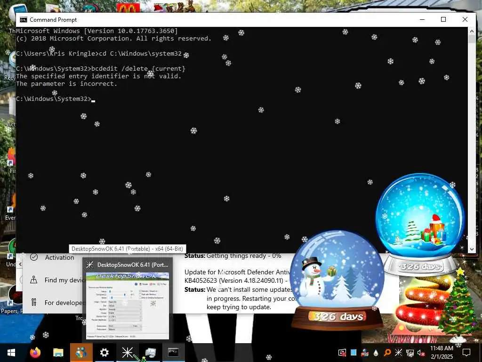Click the KB4052623 version line

[x=236, y=281]
